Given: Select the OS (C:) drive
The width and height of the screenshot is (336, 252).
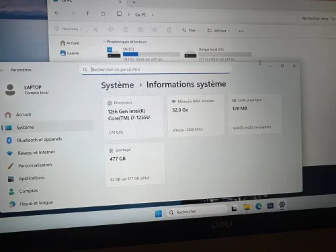Looking at the screenshot, I should (143, 54).
